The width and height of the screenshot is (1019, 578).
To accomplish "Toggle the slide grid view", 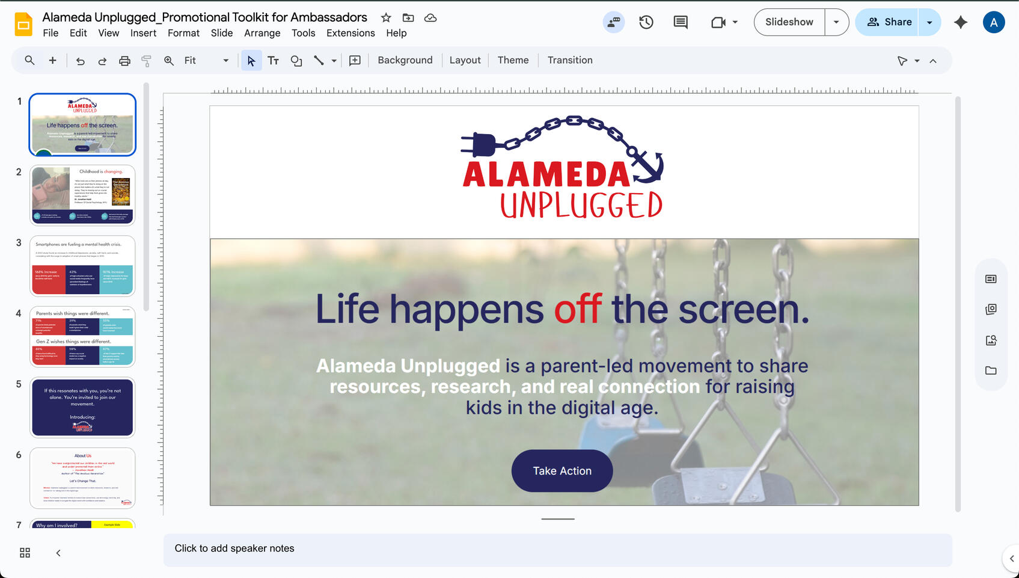I will (25, 552).
